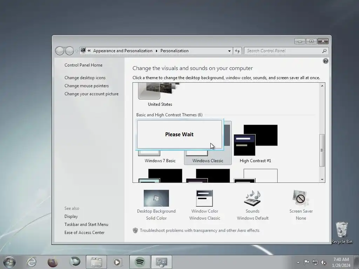Image resolution: width=359 pixels, height=269 pixels.
Task: Expand the breadcrumb arrow before Personalization
Action: point(157,51)
